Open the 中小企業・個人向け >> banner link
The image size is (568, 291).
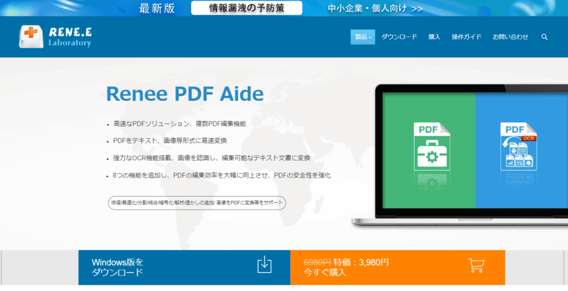pyautogui.click(x=375, y=8)
